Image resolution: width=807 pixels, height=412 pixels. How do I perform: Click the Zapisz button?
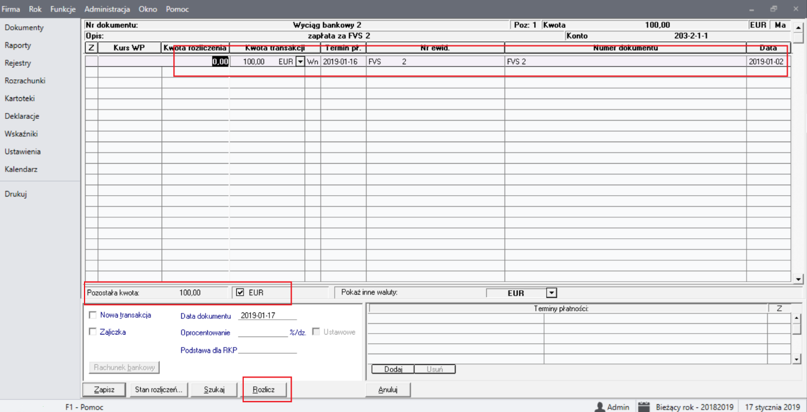point(103,390)
